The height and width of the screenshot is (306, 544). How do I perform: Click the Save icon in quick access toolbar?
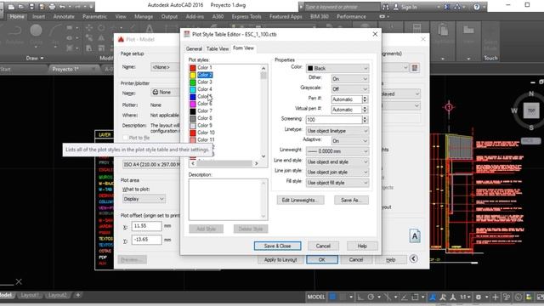(31, 6)
